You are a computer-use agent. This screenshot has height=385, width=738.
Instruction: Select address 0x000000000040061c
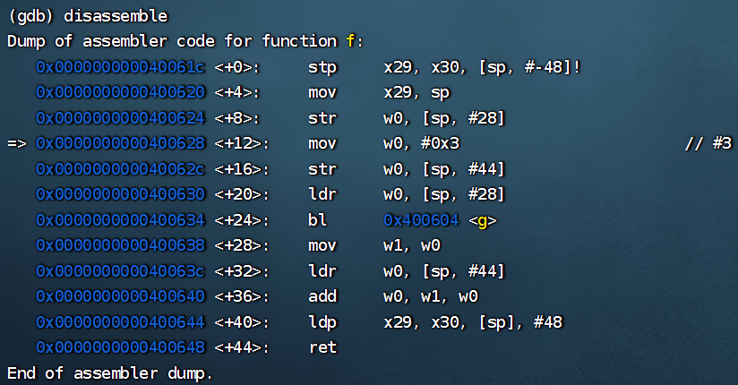(x=121, y=67)
